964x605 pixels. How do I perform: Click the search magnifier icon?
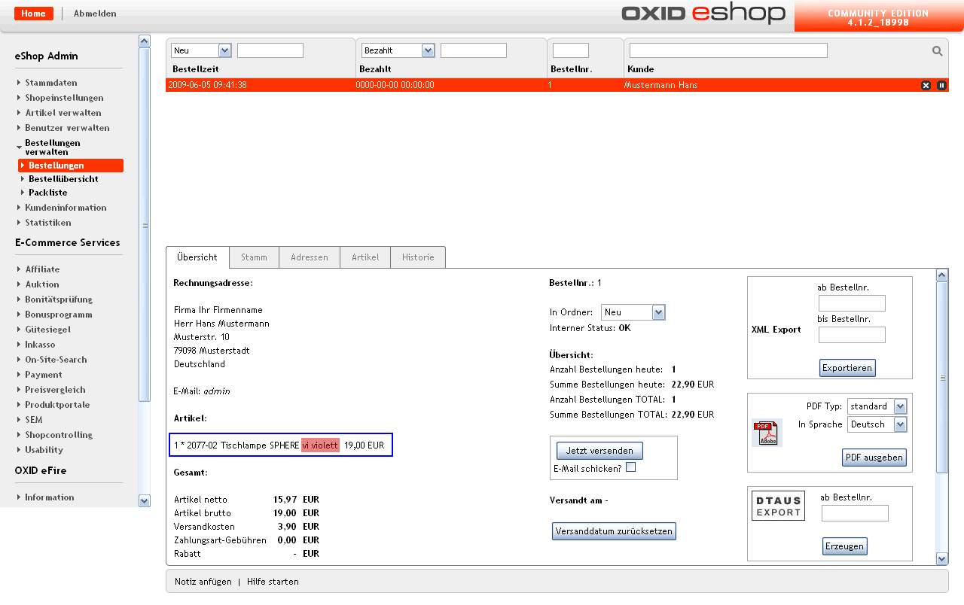[937, 51]
